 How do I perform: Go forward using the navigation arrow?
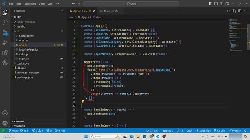pos(79,3)
